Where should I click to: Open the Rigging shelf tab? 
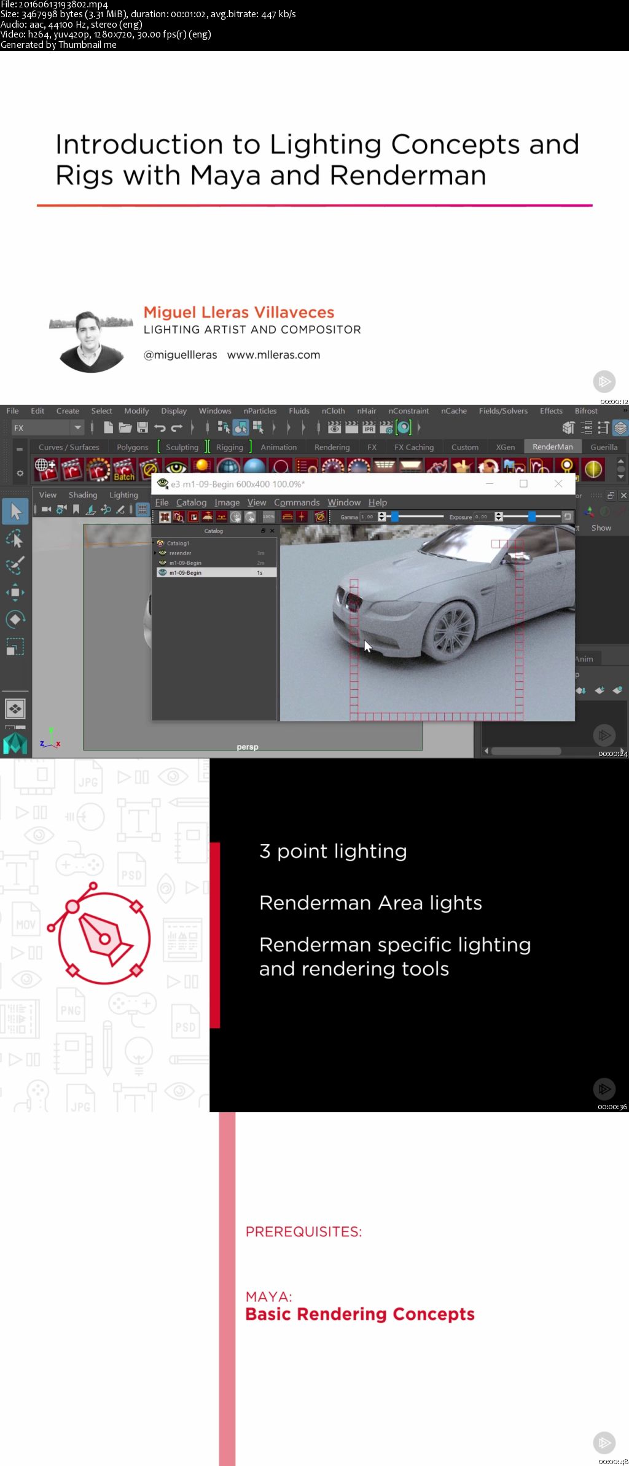point(229,447)
